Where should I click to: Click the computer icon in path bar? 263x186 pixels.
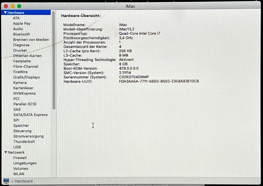[6, 181]
